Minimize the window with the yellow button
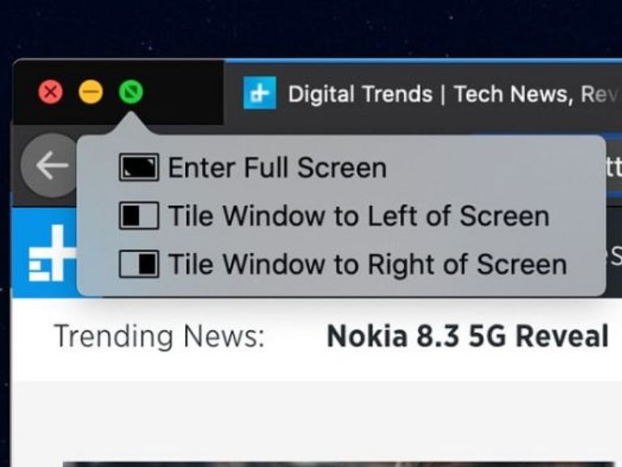Screen dimensions: 622x467 pyautogui.click(x=90, y=92)
